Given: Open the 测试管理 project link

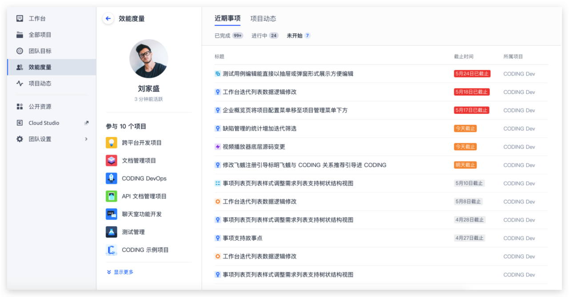Looking at the screenshot, I should [x=133, y=232].
